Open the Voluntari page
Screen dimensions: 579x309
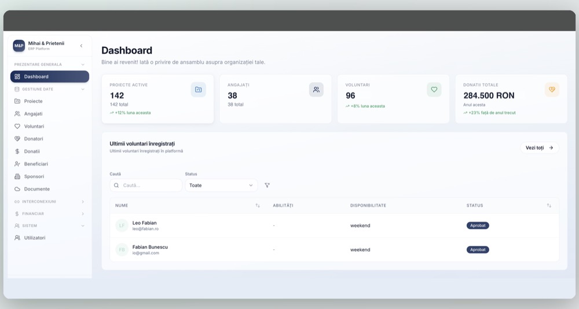coord(49,126)
